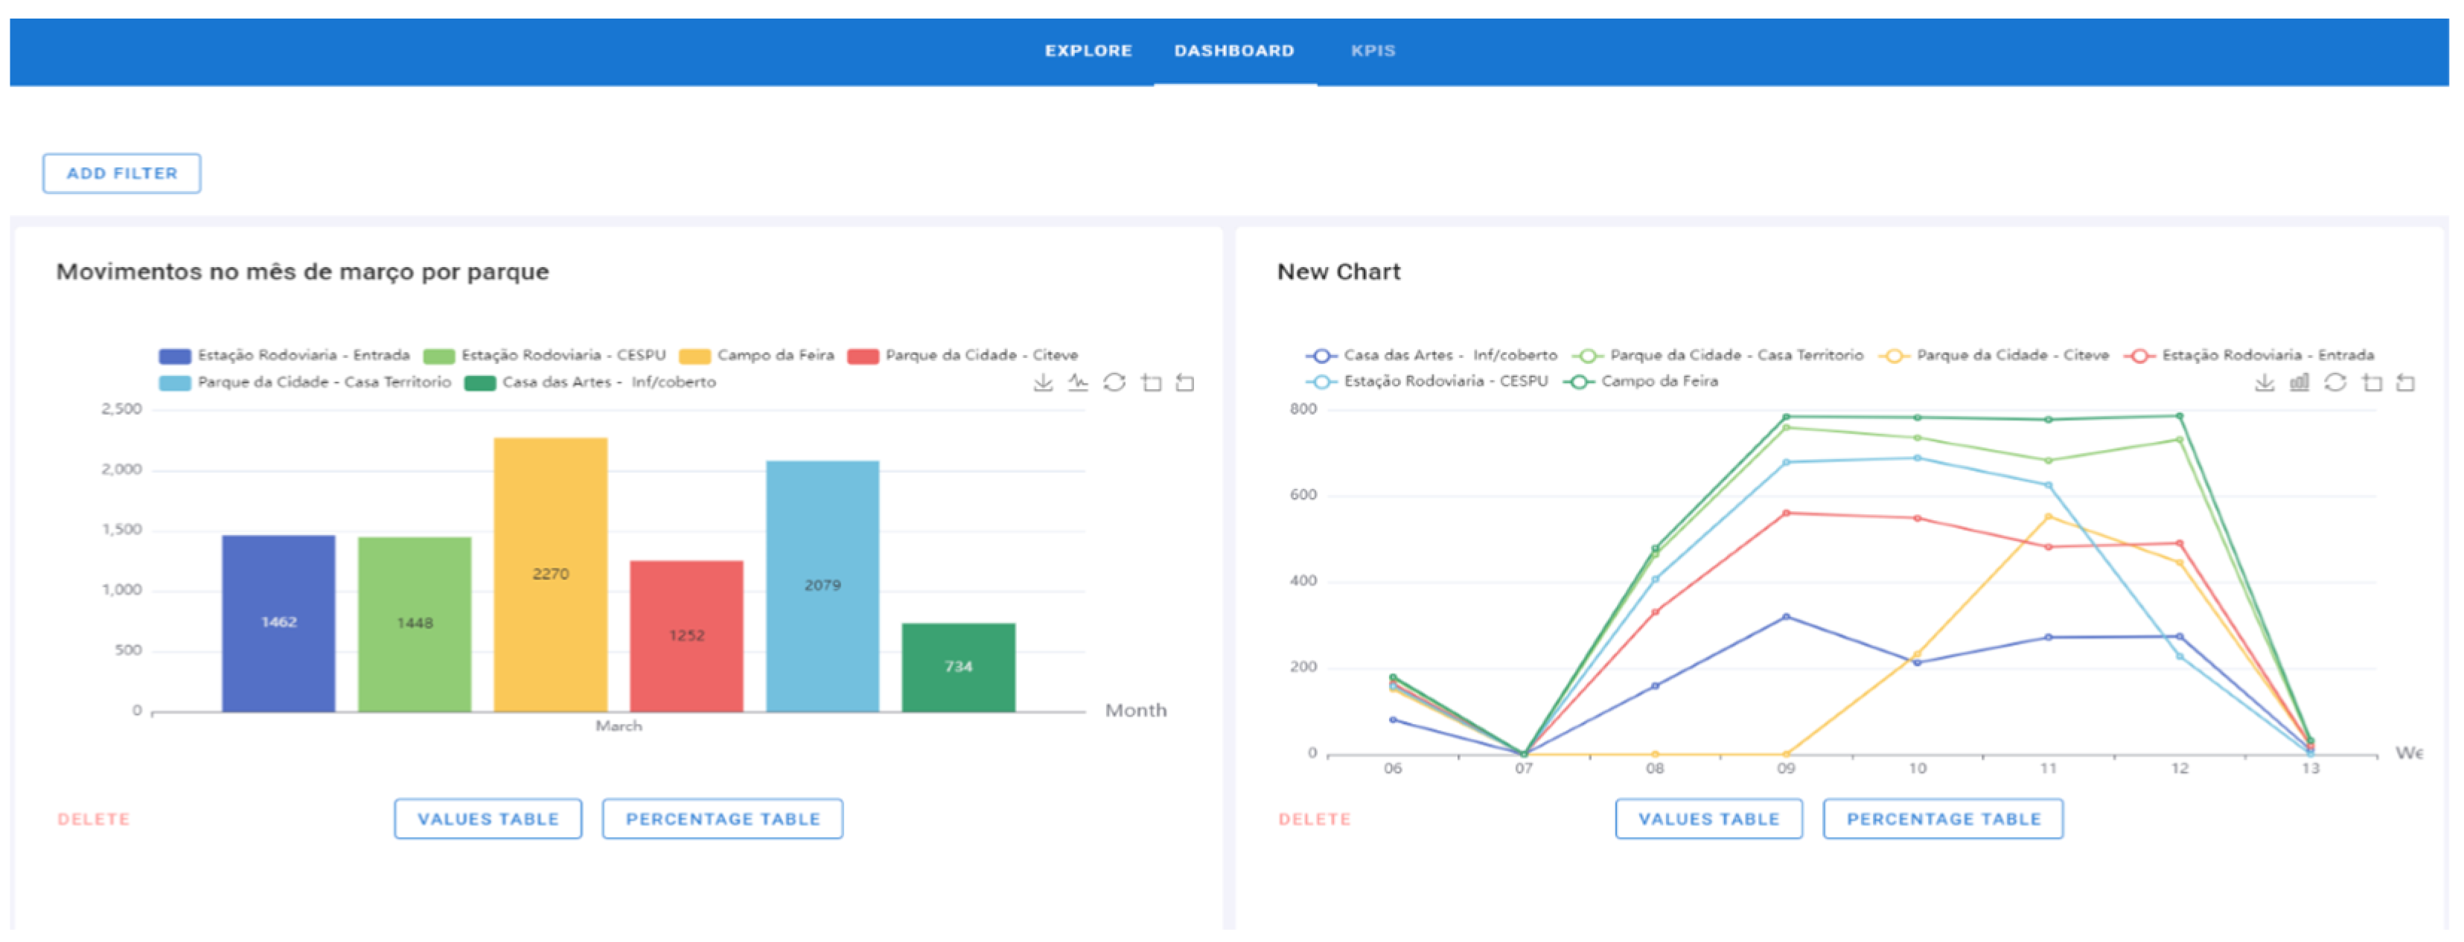
Task: Activate area zoom on New Chart
Action: pos(2372,382)
